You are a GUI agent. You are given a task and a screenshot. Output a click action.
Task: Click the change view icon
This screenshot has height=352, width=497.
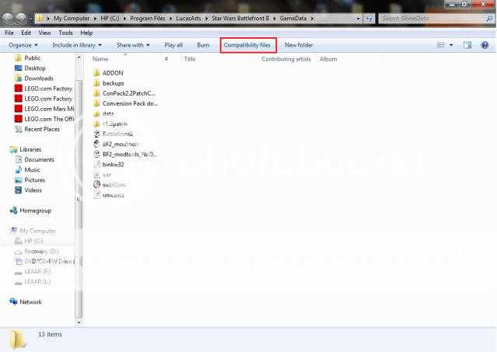(x=440, y=45)
